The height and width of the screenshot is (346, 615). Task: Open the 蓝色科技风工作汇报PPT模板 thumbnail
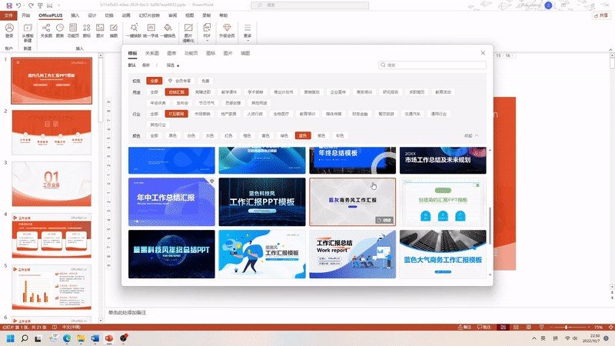262,202
